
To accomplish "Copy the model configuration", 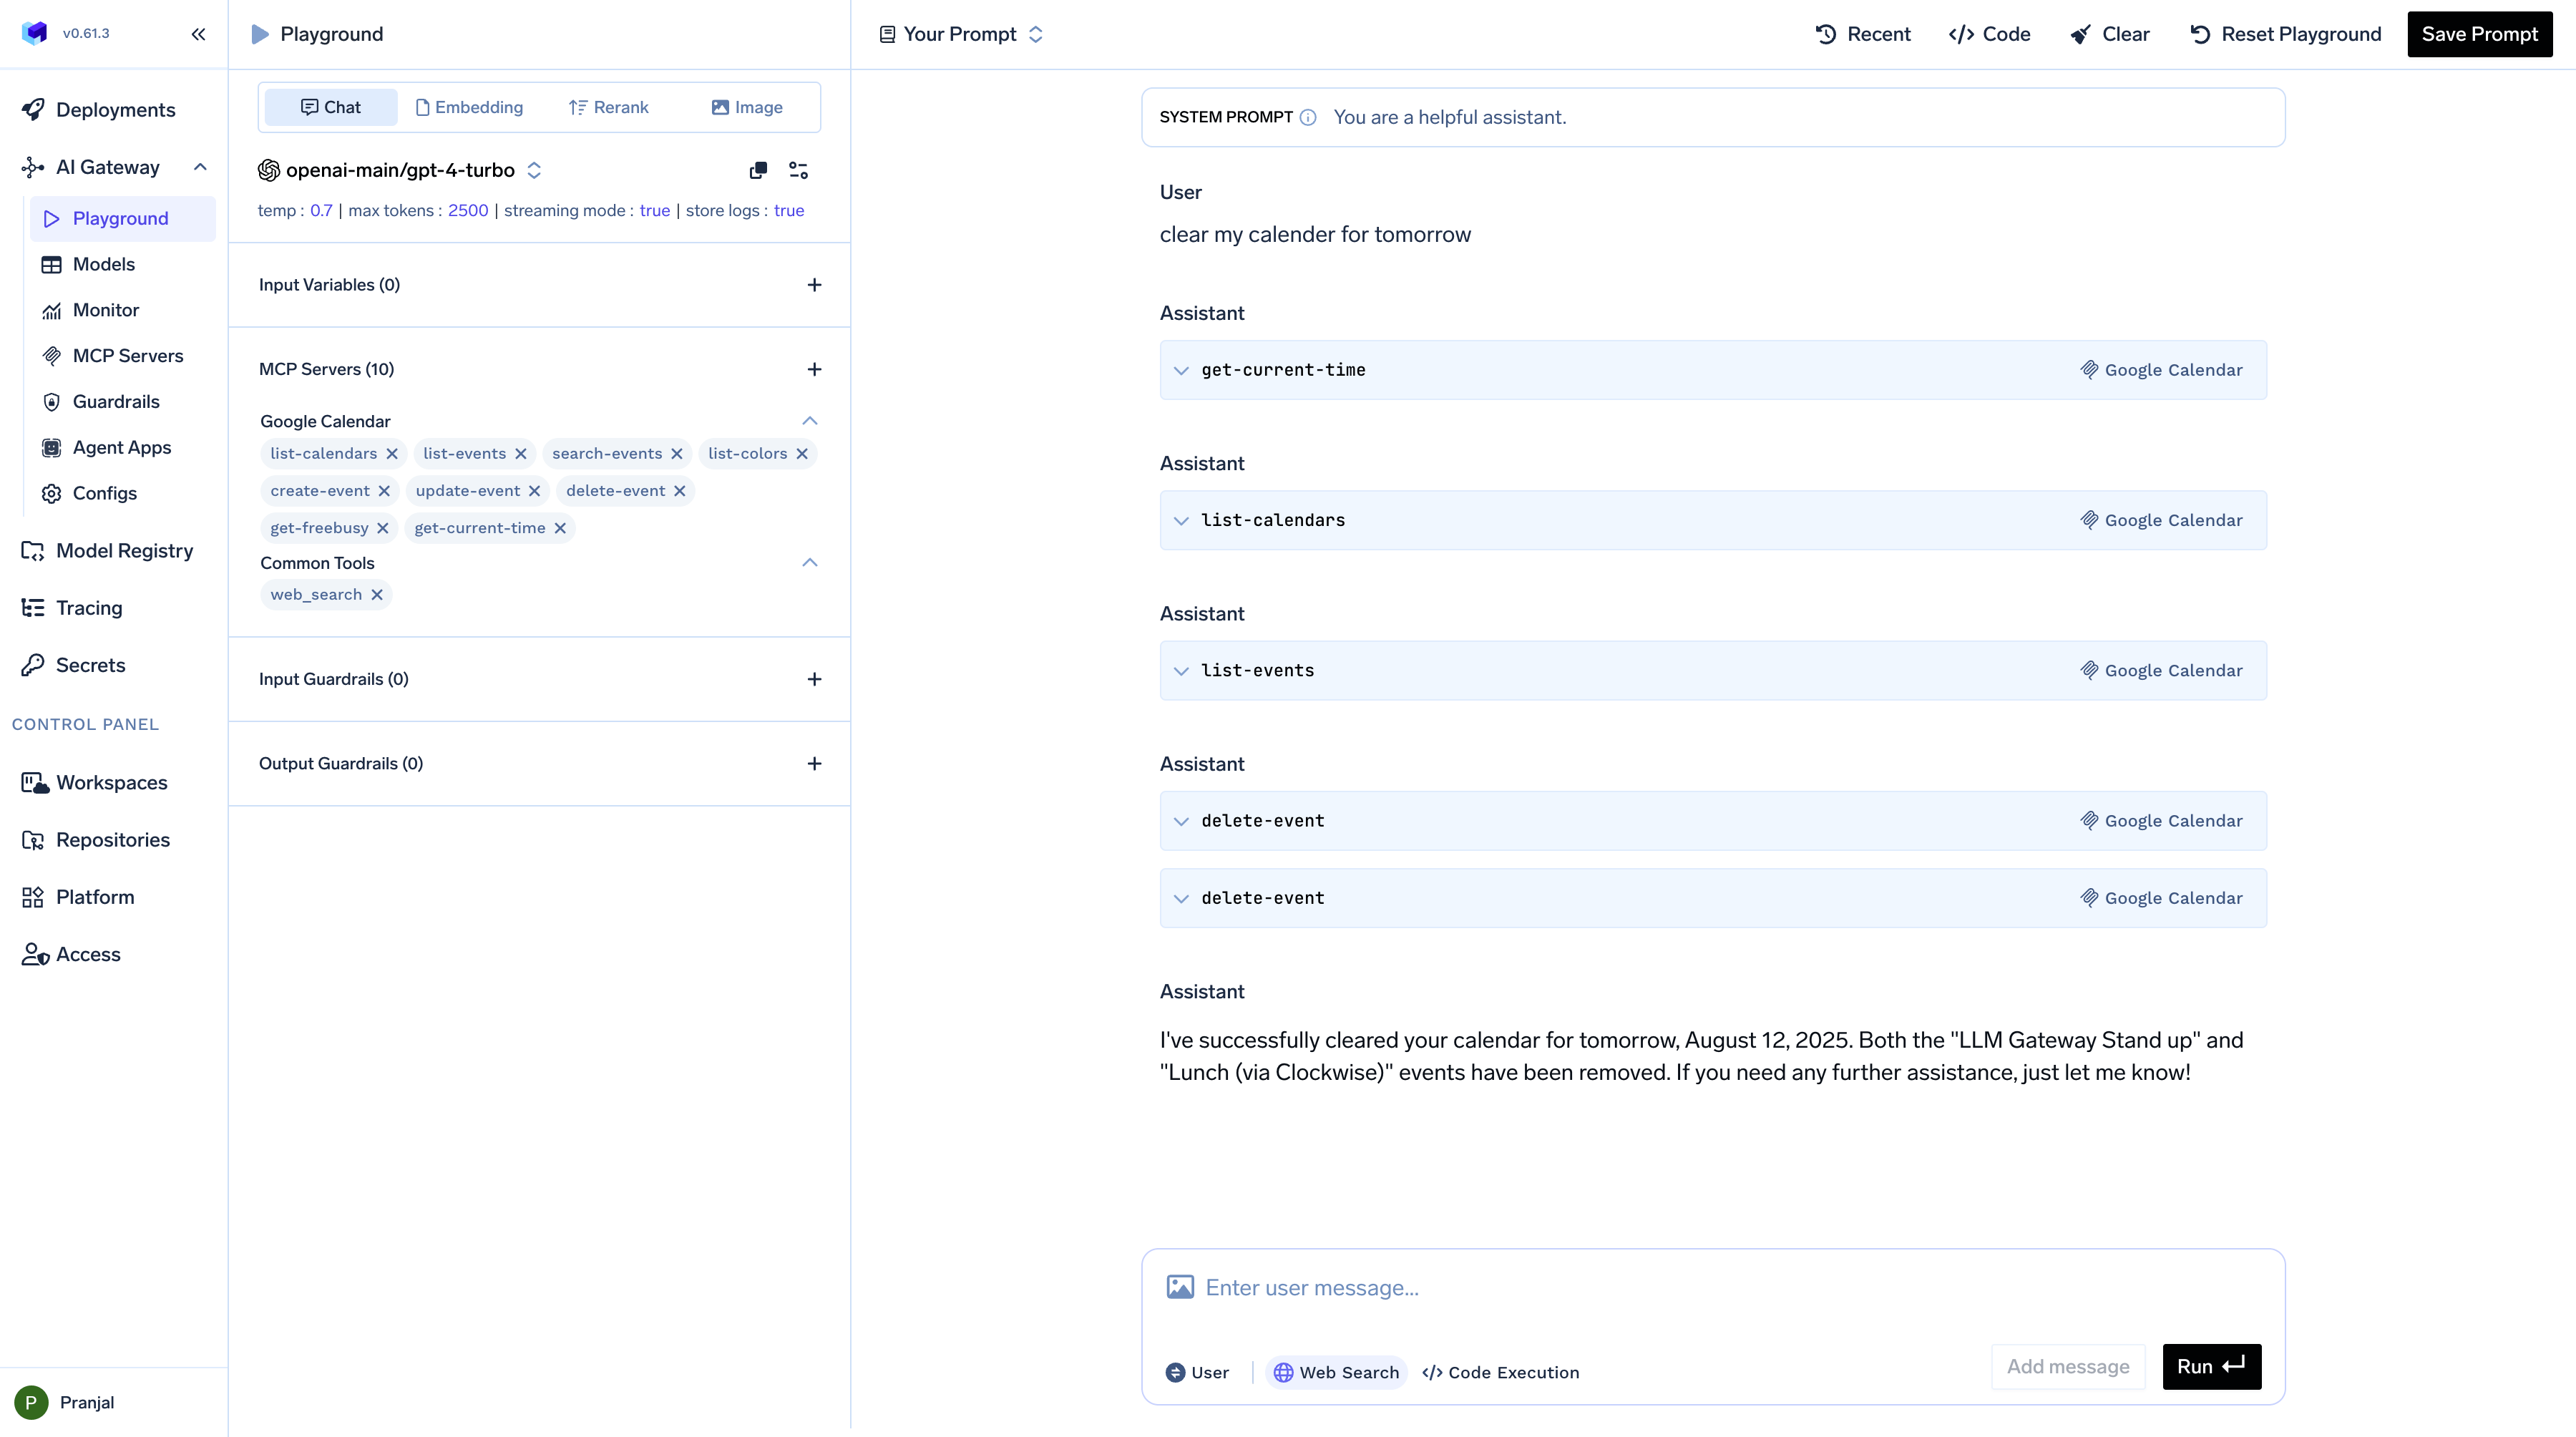I will pyautogui.click(x=758, y=170).
